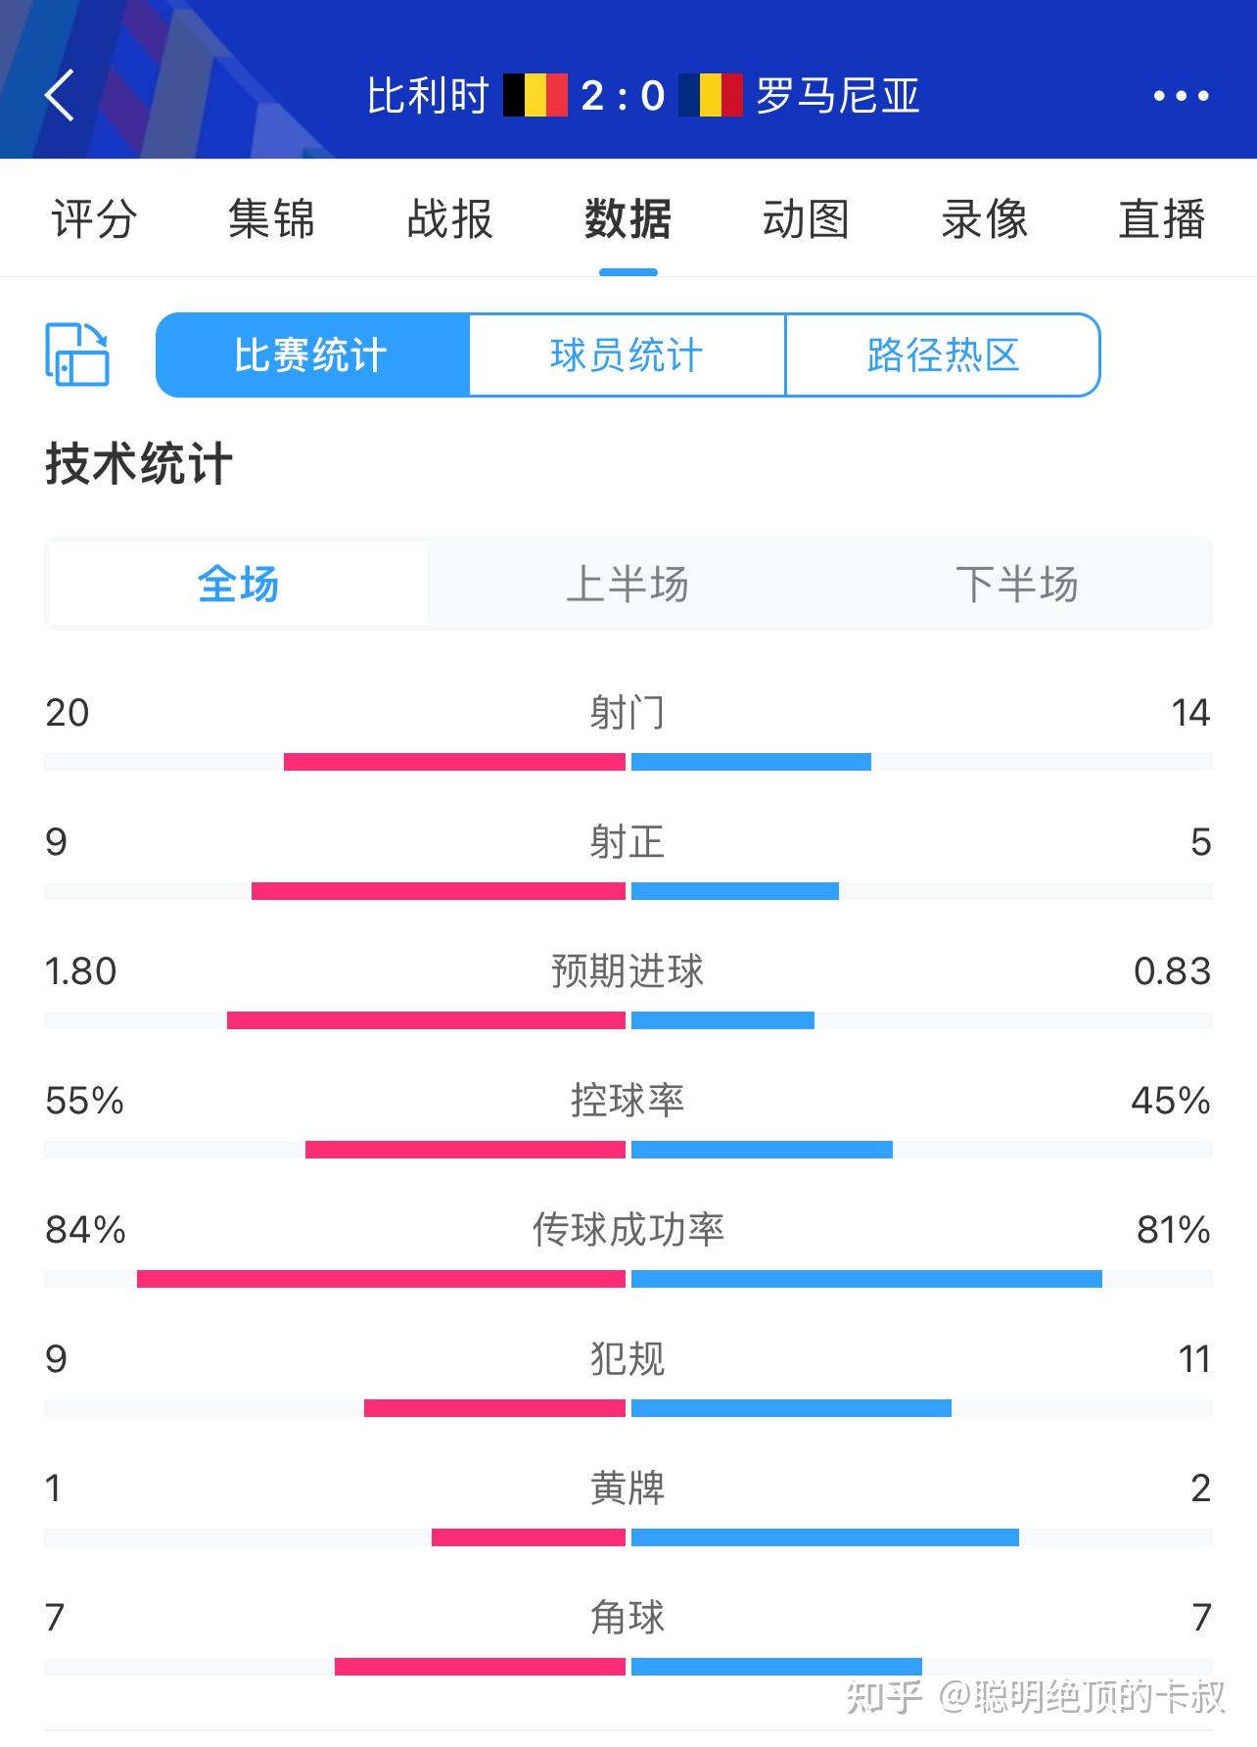Tap the 罗马尼亚 team name
The image size is (1257, 1747).
click(838, 96)
